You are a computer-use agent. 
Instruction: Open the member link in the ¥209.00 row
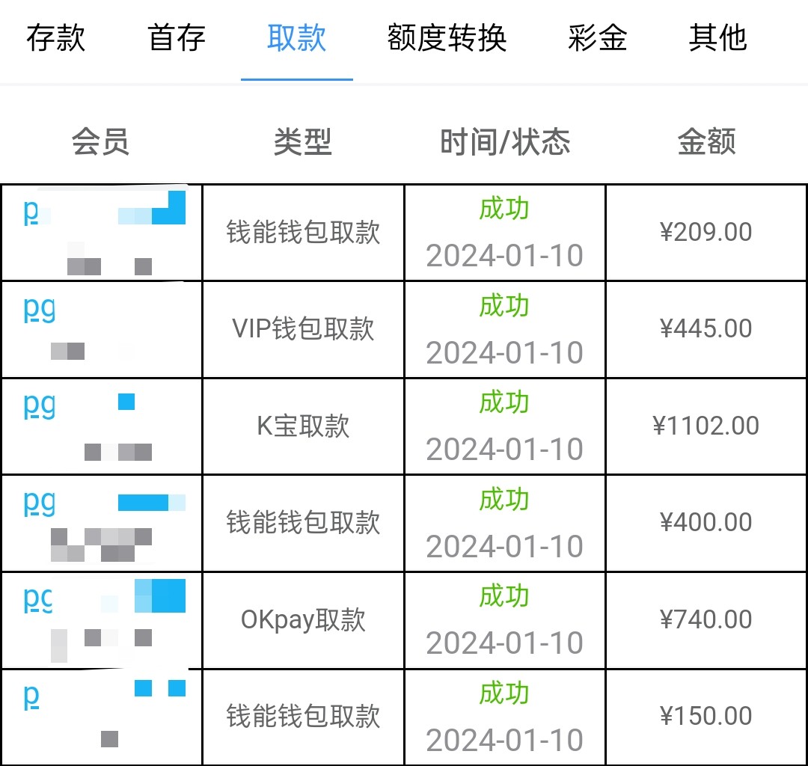tap(31, 213)
